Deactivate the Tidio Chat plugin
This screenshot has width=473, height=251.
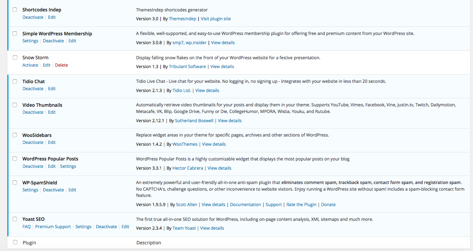point(33,89)
